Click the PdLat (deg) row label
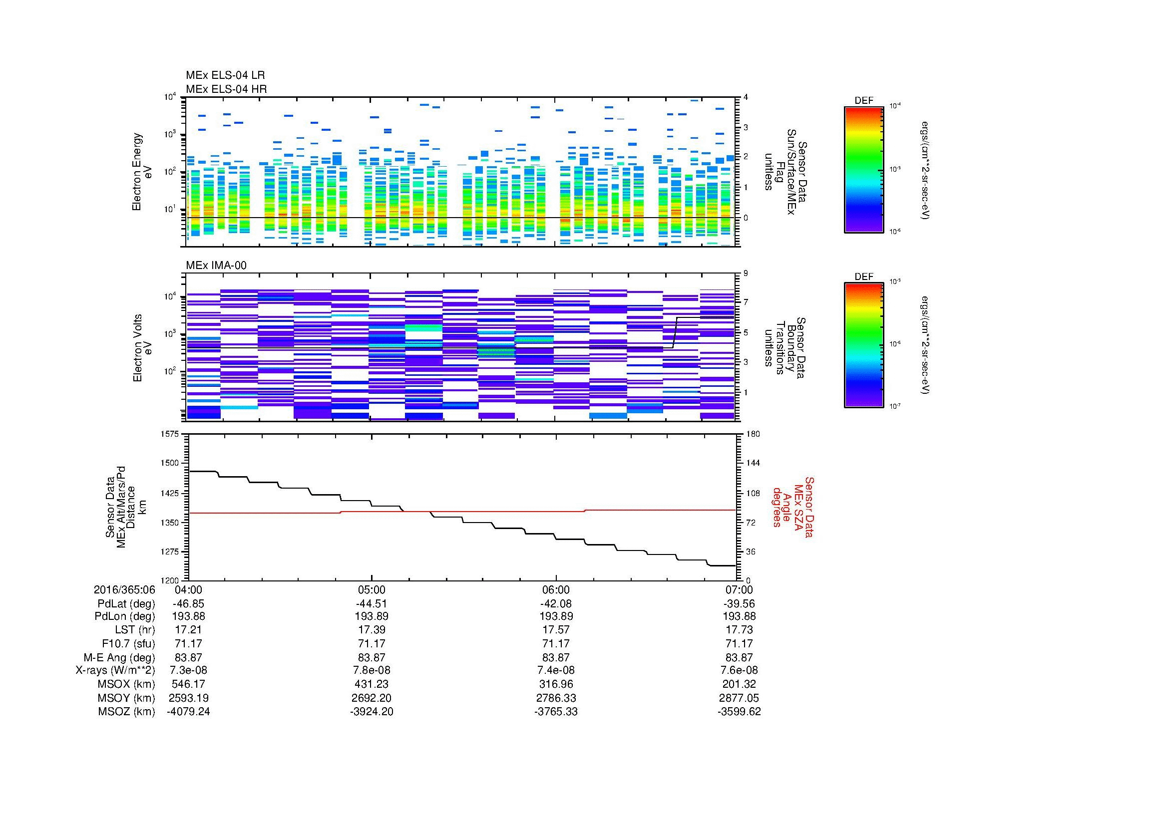The image size is (1168, 825). pos(126,604)
